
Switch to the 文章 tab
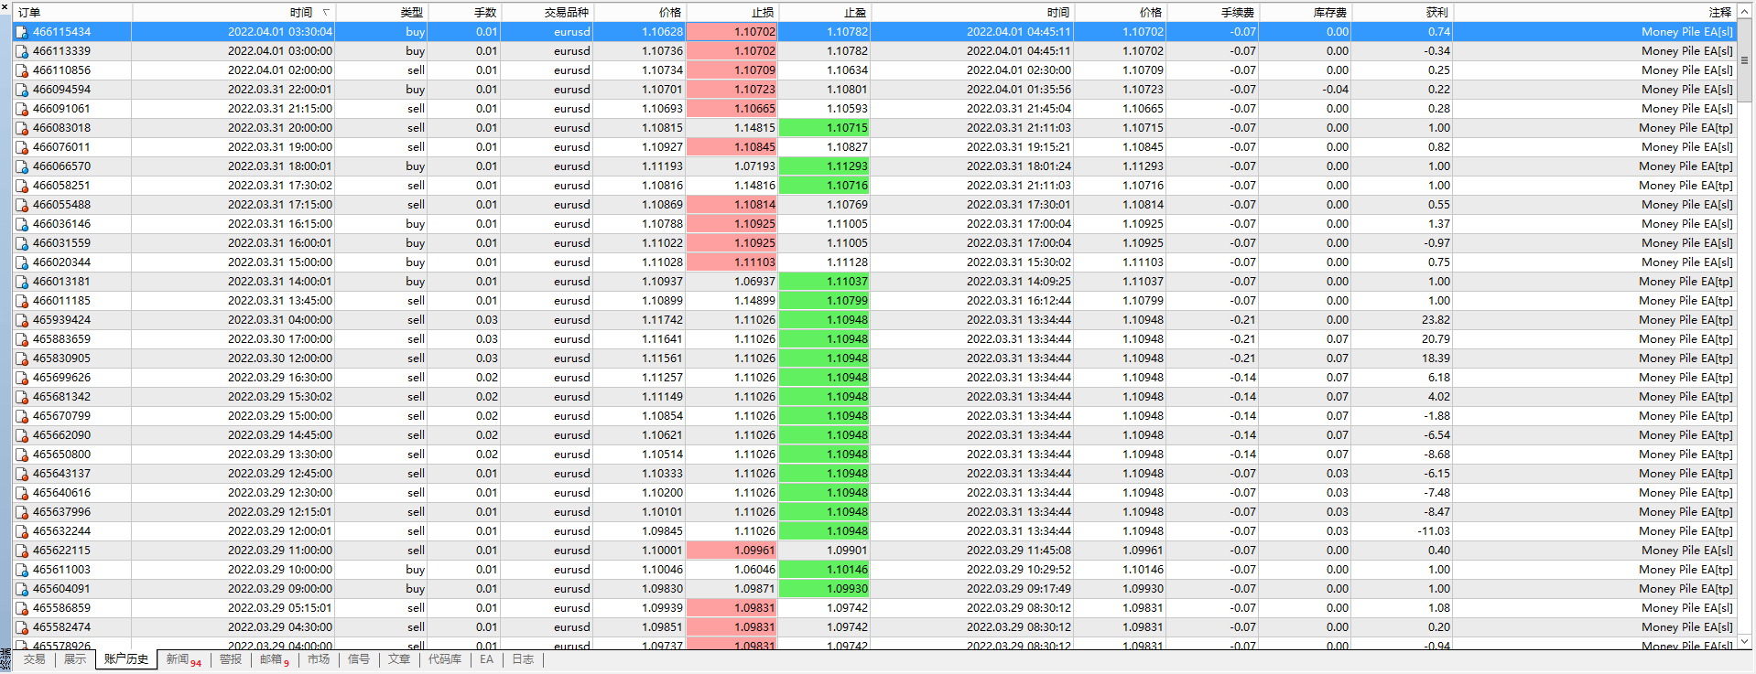click(x=399, y=659)
